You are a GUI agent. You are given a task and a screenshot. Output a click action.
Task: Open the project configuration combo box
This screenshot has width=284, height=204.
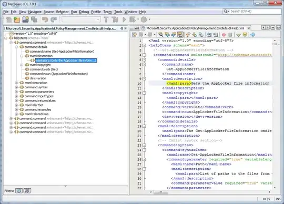pos(81,19)
